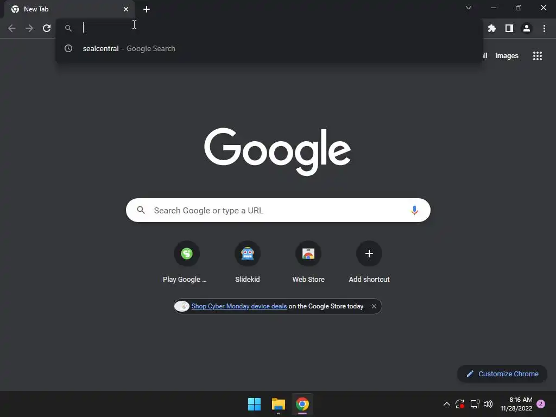Image resolution: width=556 pixels, height=417 pixels.
Task: Click the sync status tray icon
Action: pos(460,404)
